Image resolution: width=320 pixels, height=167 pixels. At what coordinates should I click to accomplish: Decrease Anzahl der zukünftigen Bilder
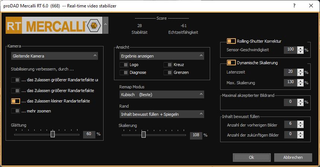pyautogui.click(x=300, y=137)
